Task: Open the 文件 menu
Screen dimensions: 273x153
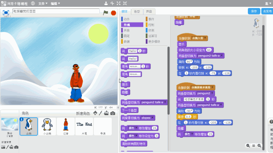Action: 43,3
